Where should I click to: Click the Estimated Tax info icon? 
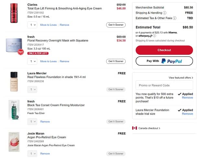click(175, 18)
